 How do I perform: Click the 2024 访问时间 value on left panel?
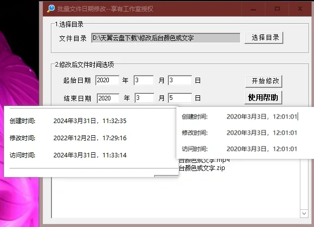point(90,155)
